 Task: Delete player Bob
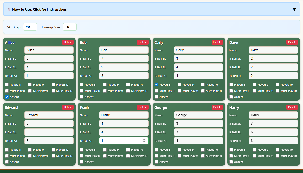(x=142, y=42)
